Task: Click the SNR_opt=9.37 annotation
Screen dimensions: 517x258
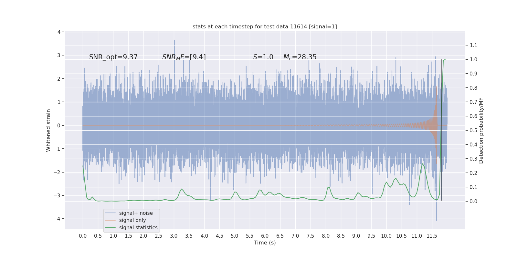Action: (x=113, y=57)
